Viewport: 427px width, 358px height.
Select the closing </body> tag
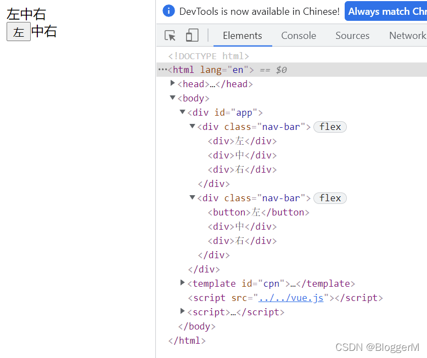(196, 326)
